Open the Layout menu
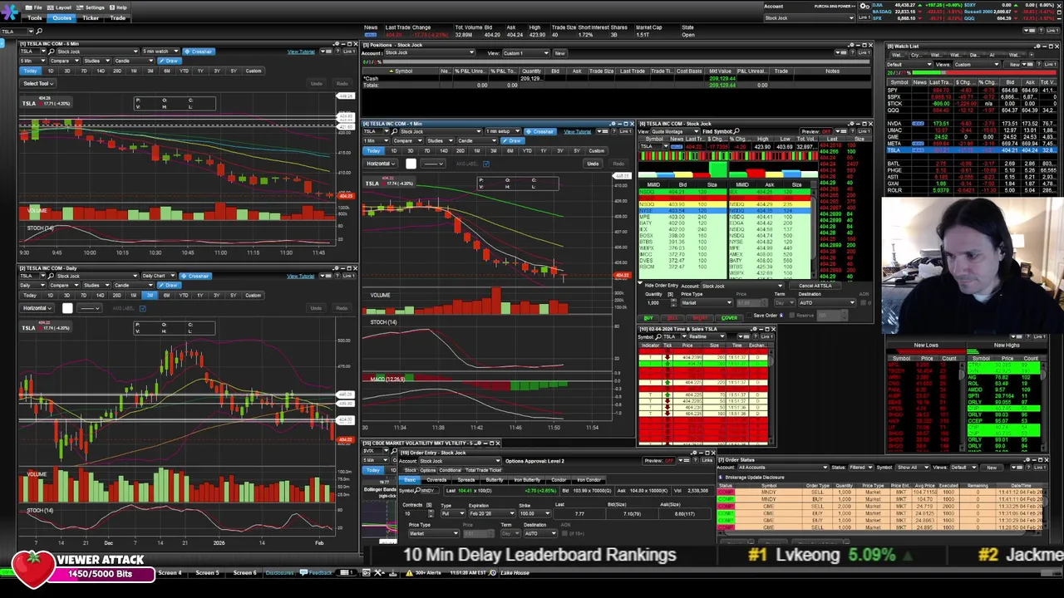1064x598 pixels. click(x=59, y=7)
